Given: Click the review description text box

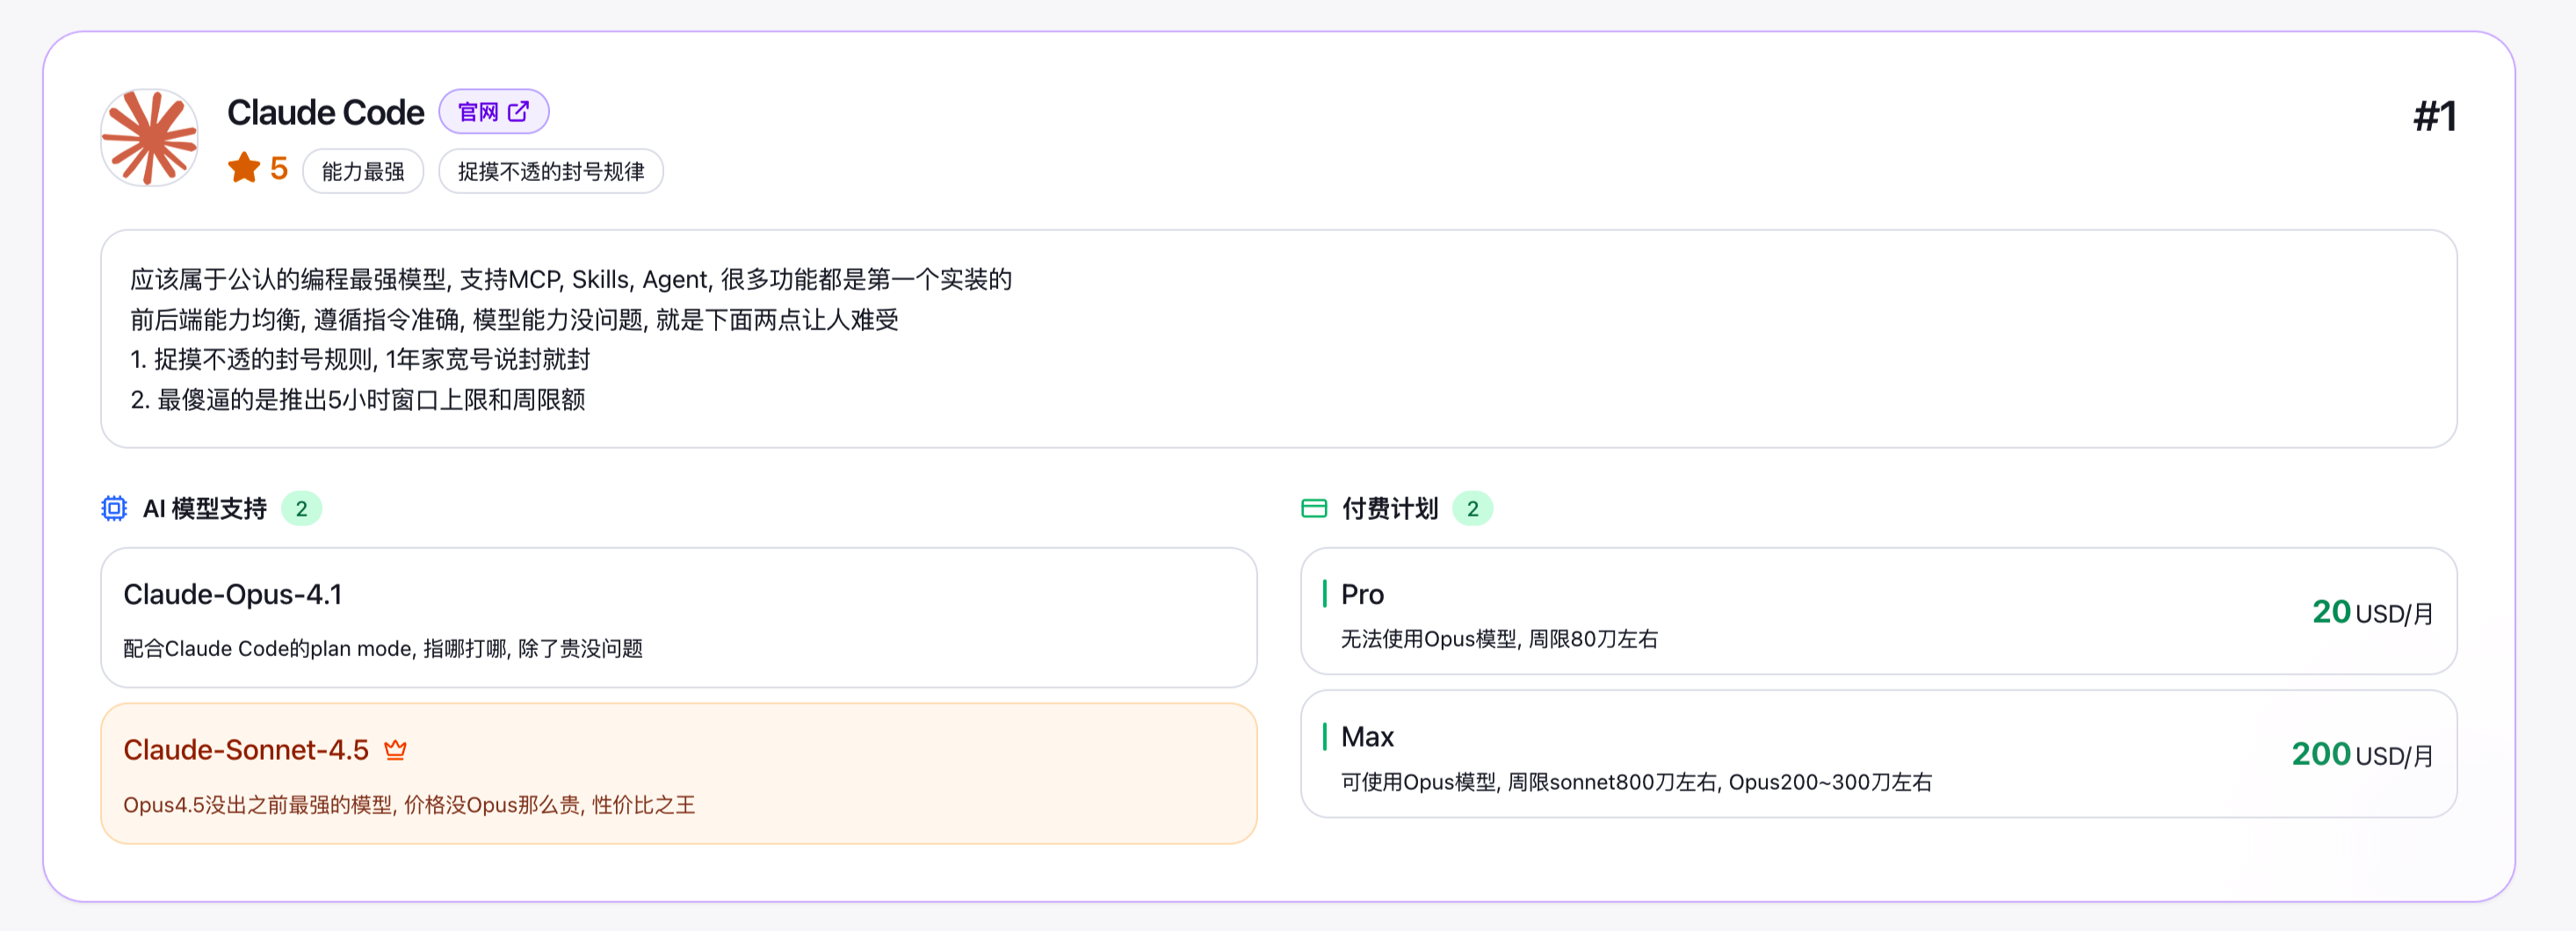Looking at the screenshot, I should coord(1277,339).
